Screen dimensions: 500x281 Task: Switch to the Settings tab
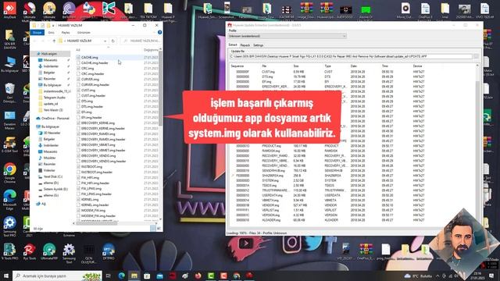258,45
